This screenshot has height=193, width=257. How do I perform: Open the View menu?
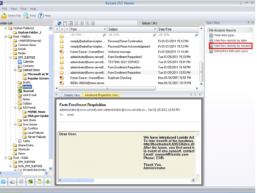coord(14,9)
